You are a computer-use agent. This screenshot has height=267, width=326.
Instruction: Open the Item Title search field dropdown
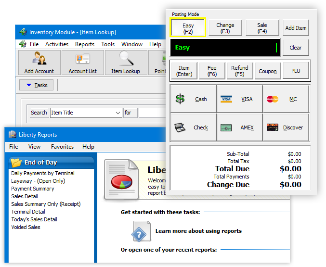[117, 113]
